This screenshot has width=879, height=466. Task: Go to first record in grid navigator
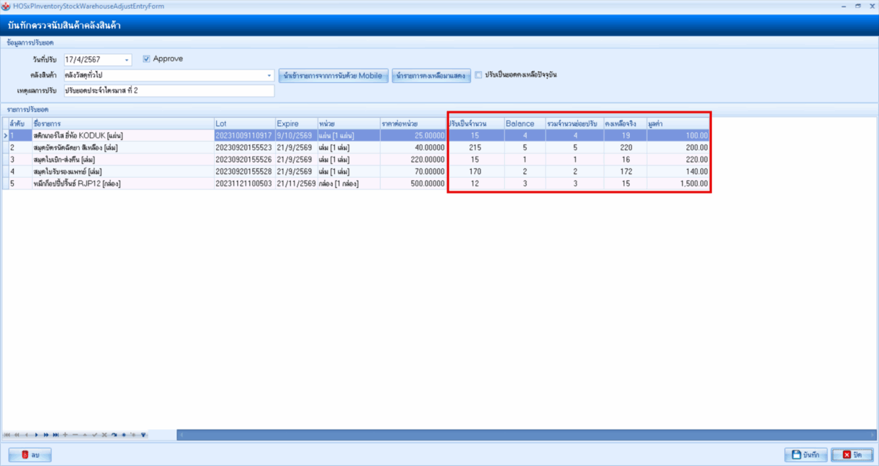(7, 435)
